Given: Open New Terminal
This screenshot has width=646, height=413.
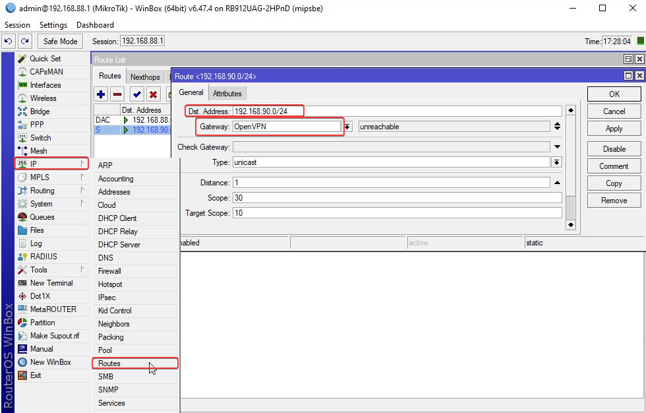Looking at the screenshot, I should (52, 283).
